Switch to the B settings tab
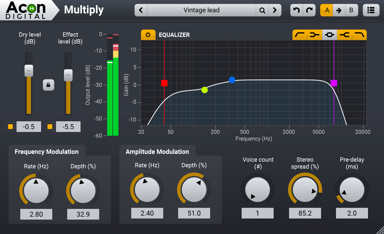 [x=352, y=10]
